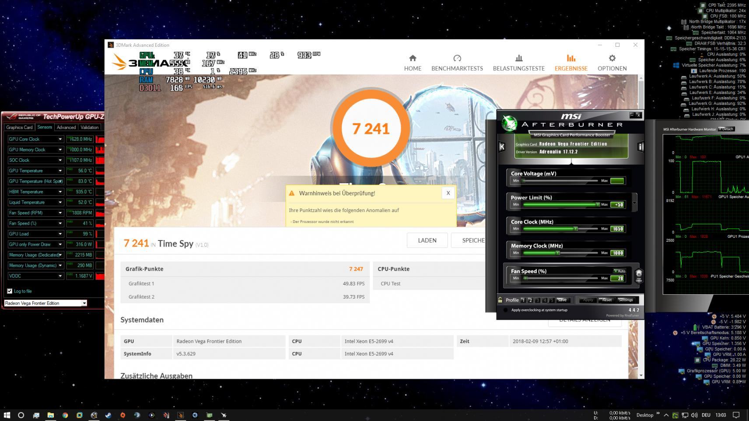Click the 3DMark results vertical scrollbar
Image resolution: width=749 pixels, height=421 pixels.
coord(641,226)
